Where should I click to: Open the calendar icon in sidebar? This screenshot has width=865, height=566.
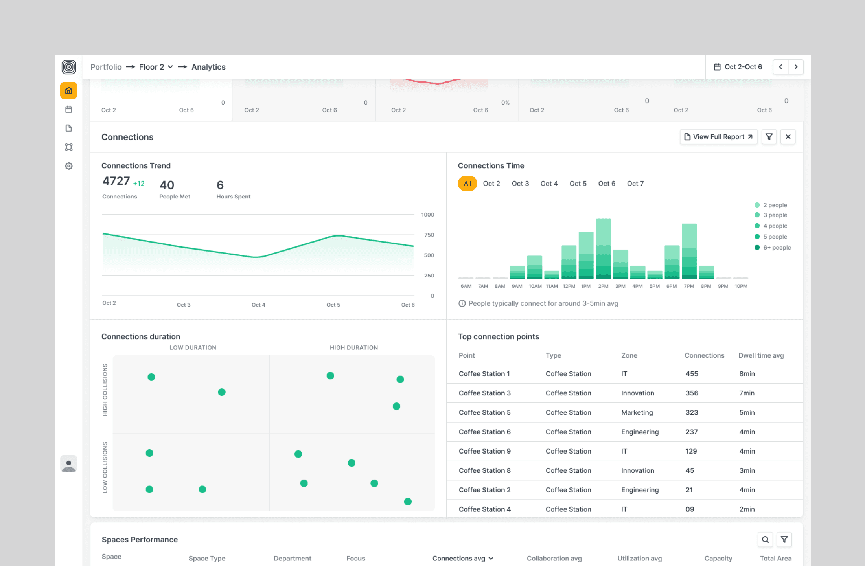coord(68,110)
